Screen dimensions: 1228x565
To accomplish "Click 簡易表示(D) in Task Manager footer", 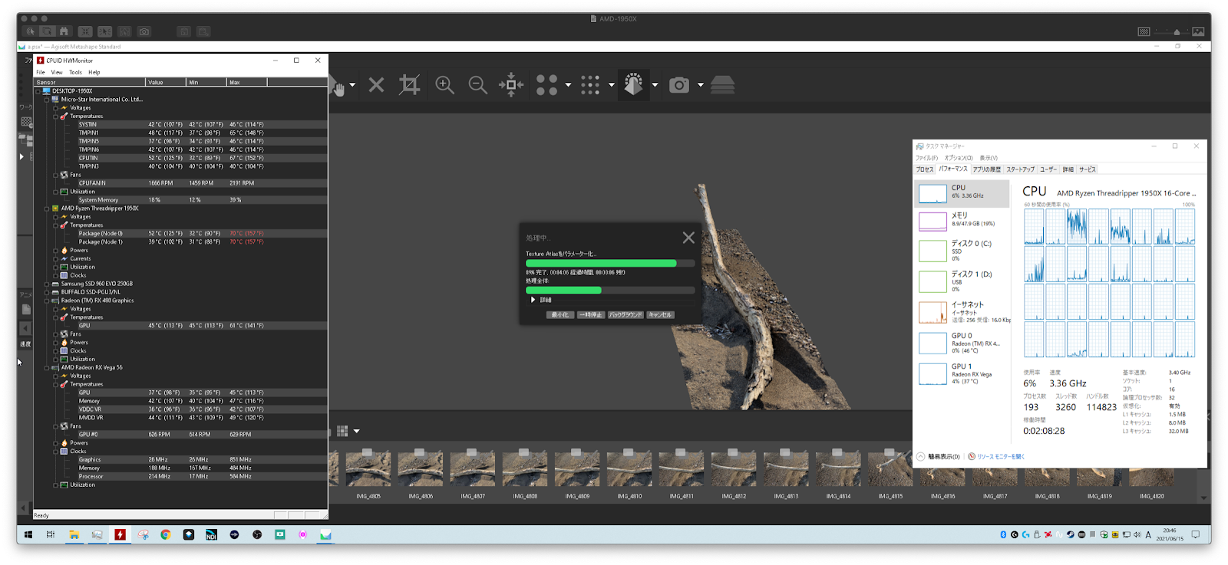I will coord(939,456).
